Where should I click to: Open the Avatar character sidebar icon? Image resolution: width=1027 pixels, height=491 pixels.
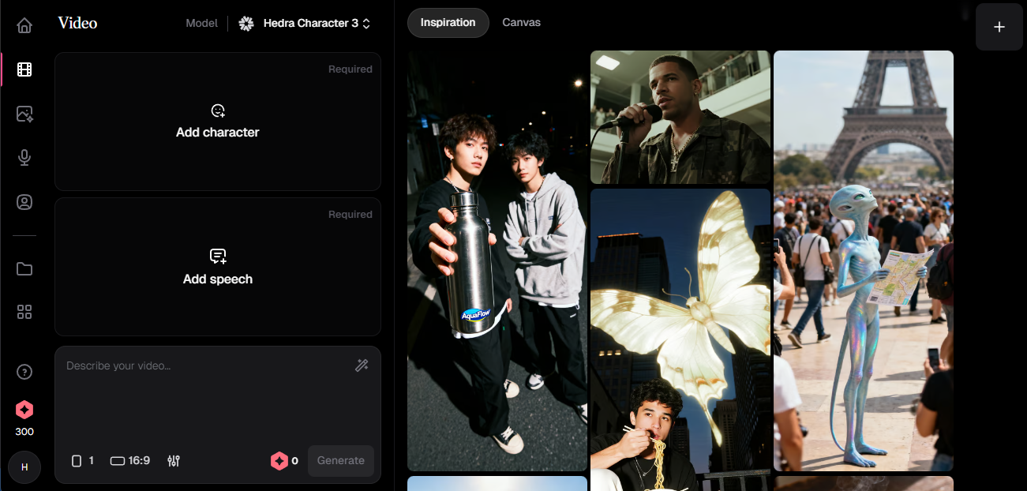point(24,202)
